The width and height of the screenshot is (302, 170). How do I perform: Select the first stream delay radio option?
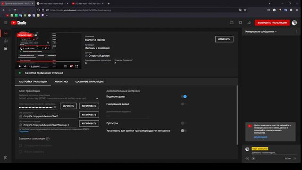point(20,145)
